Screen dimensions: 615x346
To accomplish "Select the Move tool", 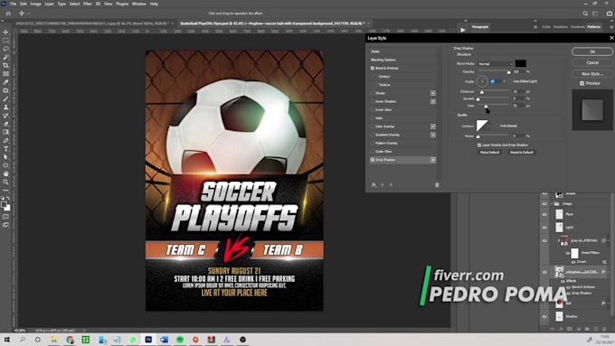I will 6,33.
